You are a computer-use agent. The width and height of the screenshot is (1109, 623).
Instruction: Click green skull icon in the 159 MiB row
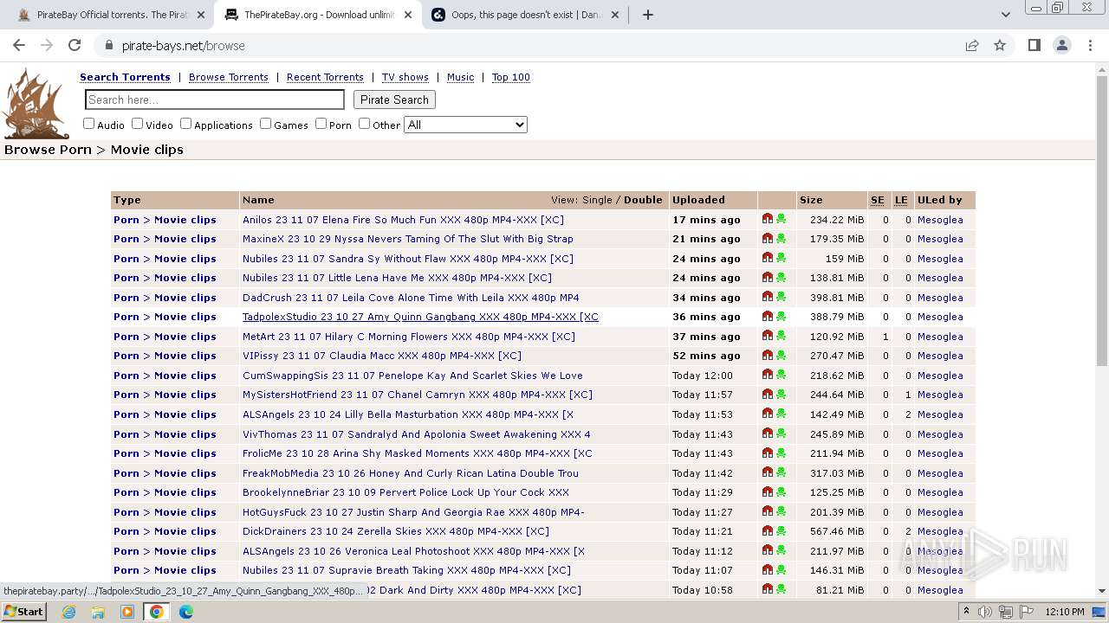[781, 258]
